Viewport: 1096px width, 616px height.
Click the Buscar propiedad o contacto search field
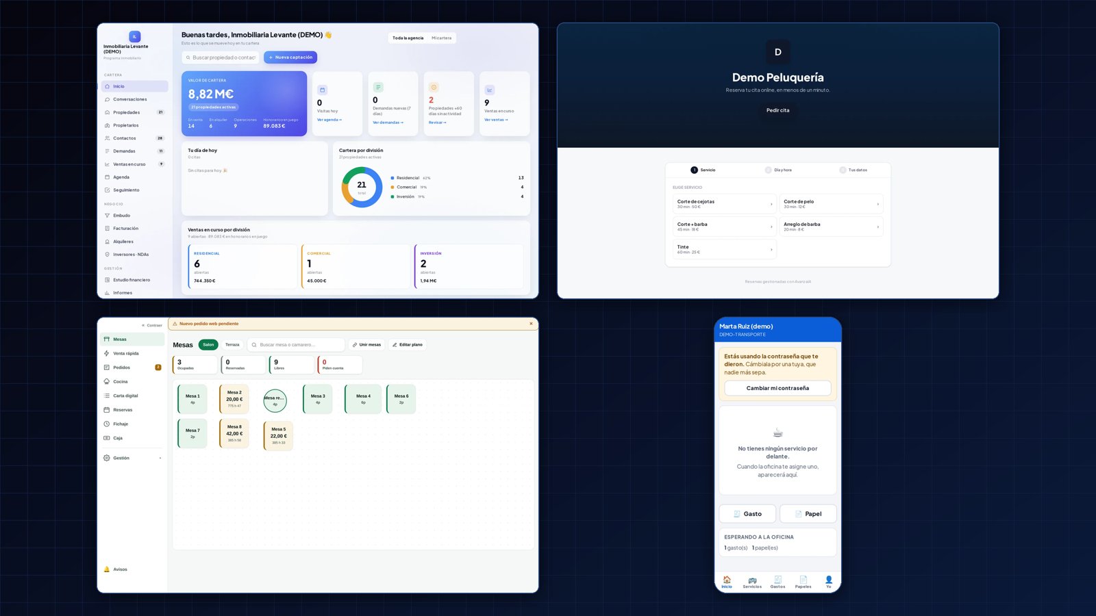[221, 57]
